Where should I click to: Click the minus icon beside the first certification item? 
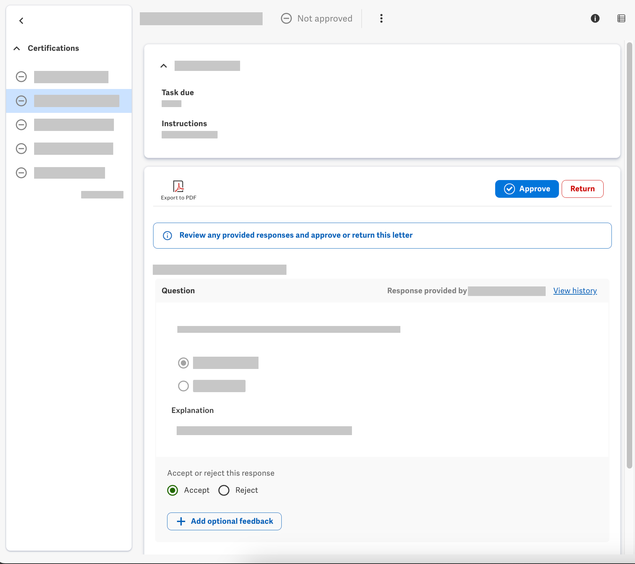(x=21, y=77)
